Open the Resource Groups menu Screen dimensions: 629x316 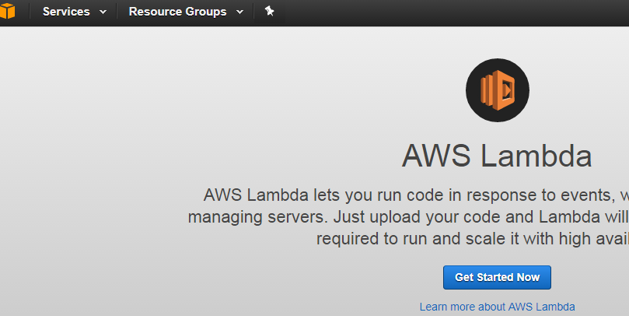pos(177,12)
